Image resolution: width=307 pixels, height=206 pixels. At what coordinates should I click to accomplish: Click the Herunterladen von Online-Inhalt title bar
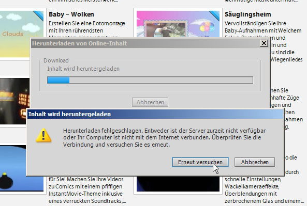point(145,43)
